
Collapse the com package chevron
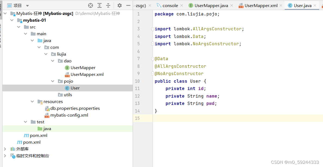point(39,47)
